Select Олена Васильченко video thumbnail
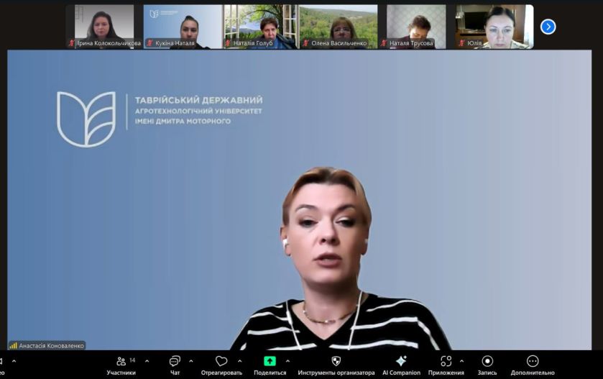This screenshot has width=603, height=379. (339, 27)
